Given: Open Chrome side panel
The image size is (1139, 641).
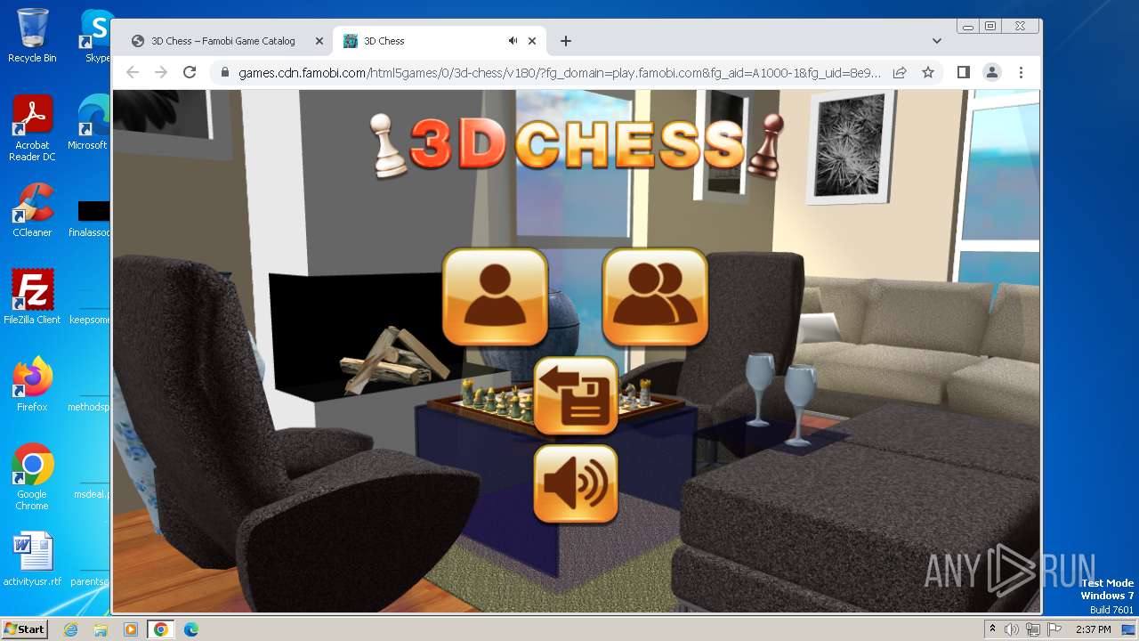Looking at the screenshot, I should click(x=963, y=72).
